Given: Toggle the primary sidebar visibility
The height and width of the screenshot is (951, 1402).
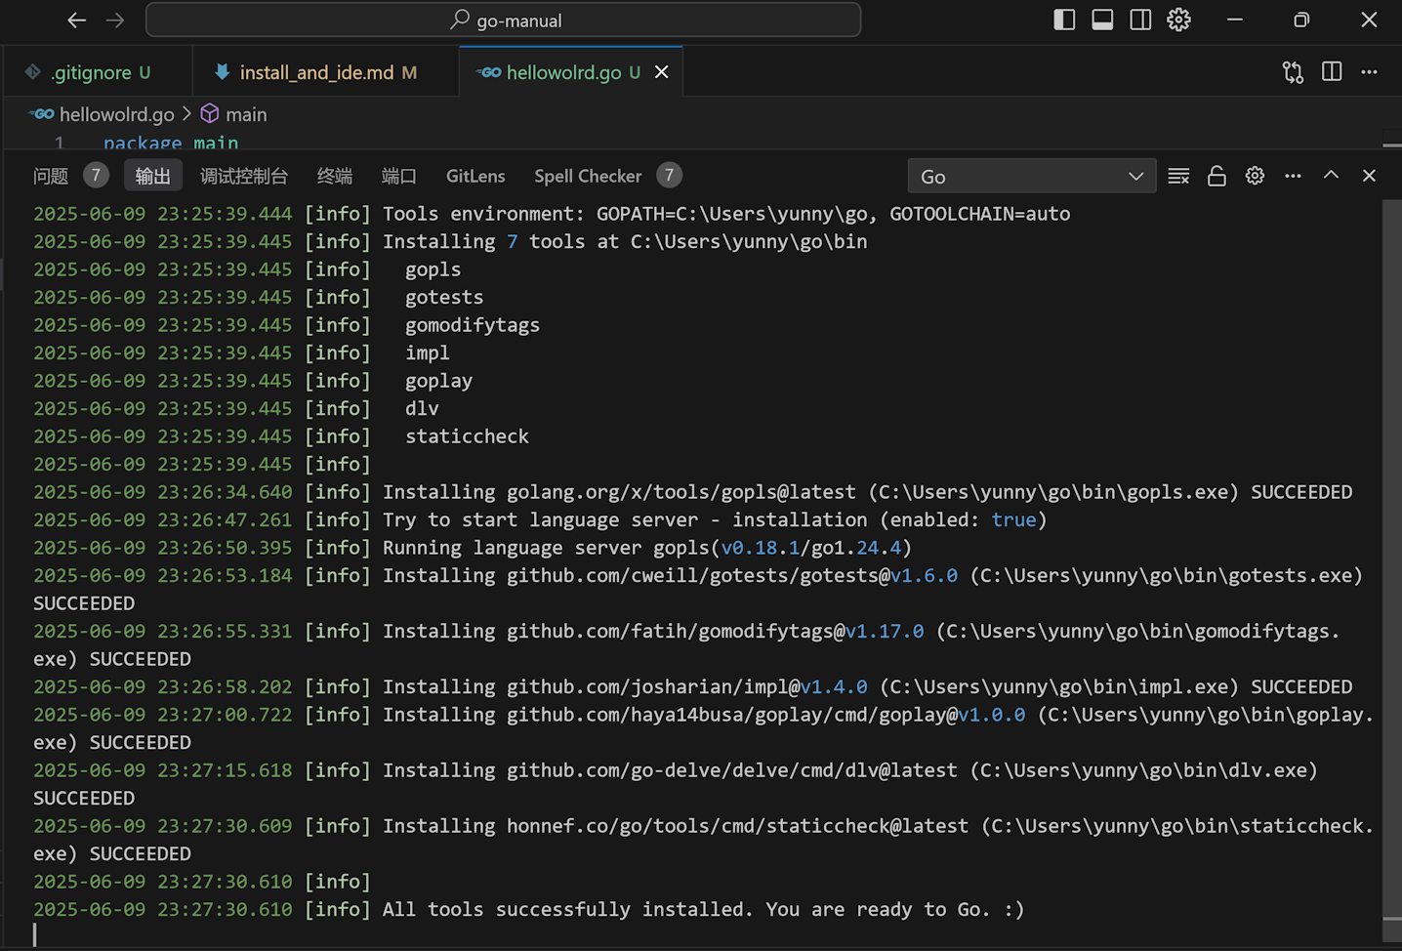Looking at the screenshot, I should point(1063,20).
